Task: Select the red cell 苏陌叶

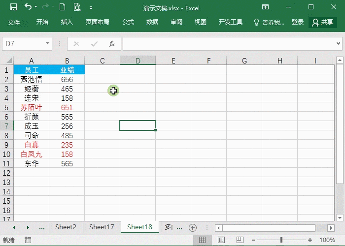Action: click(x=31, y=107)
